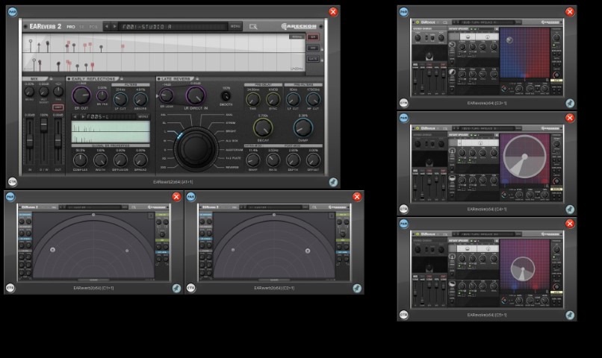Pin the EARevolve C4 window
The width and height of the screenshot is (602, 358).
(570, 209)
